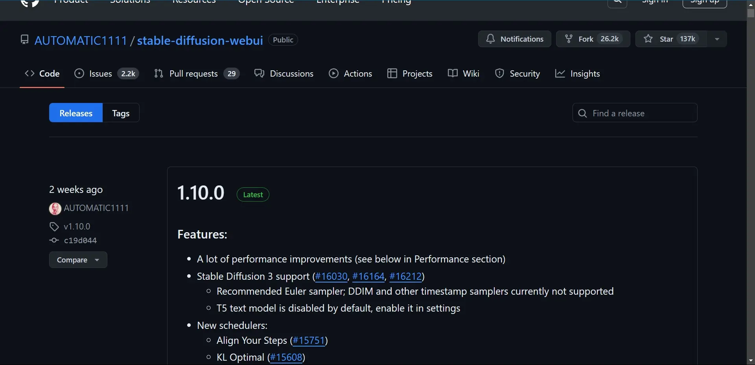The height and width of the screenshot is (365, 755).
Task: Click the scrollbar down arrow
Action: click(x=751, y=360)
